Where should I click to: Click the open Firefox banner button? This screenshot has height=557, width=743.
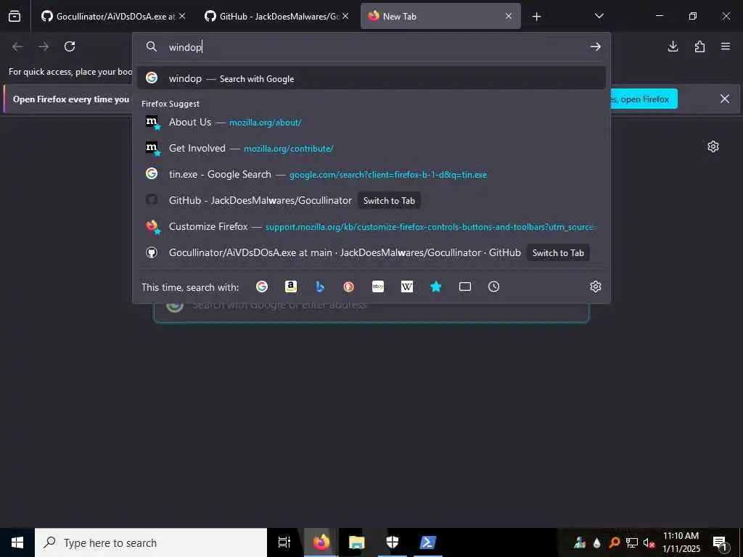click(642, 99)
